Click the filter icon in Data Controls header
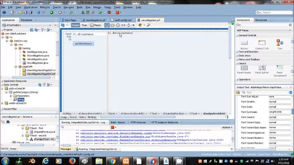The image size is (294, 165). 44,85
